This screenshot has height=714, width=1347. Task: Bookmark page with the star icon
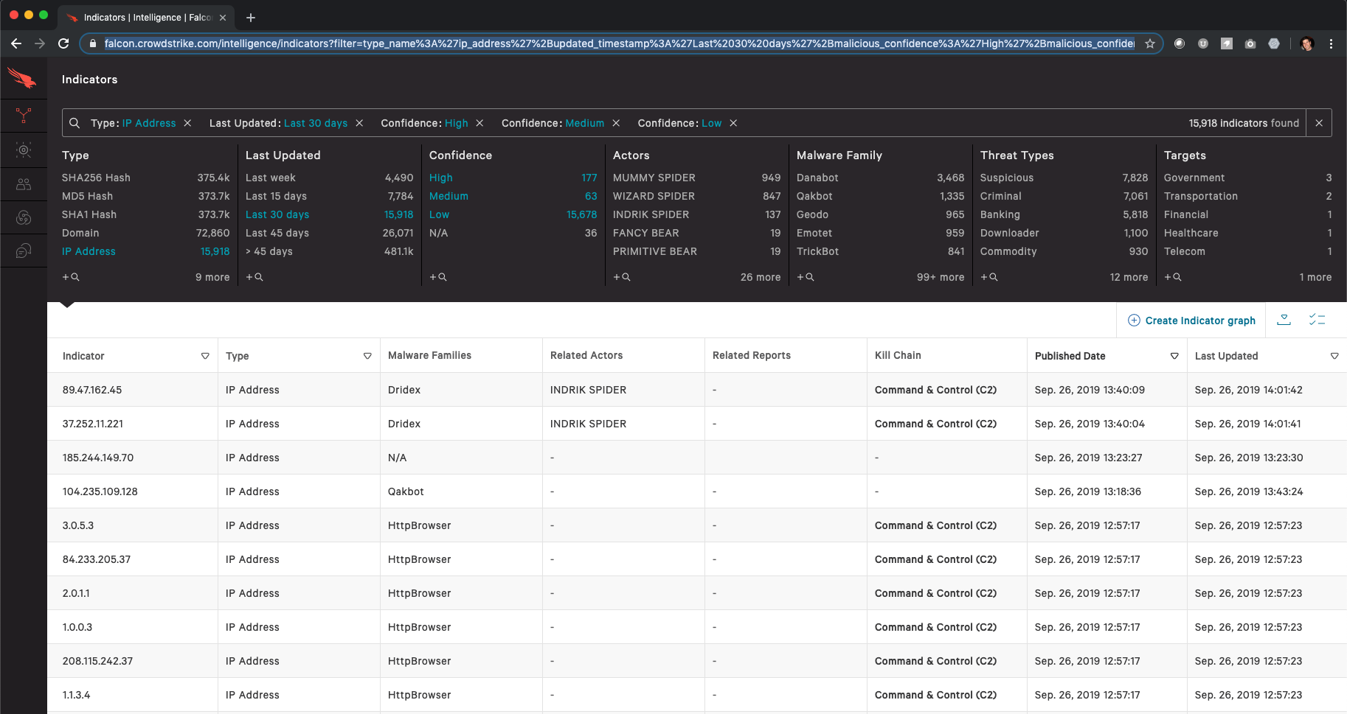tap(1149, 43)
